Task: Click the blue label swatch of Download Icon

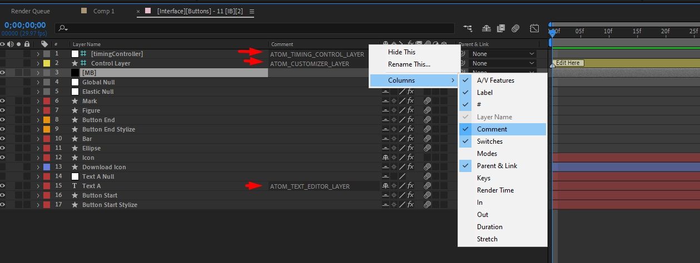Action: [x=47, y=167]
